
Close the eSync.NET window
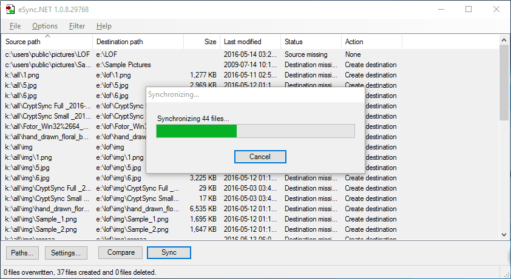click(x=496, y=10)
